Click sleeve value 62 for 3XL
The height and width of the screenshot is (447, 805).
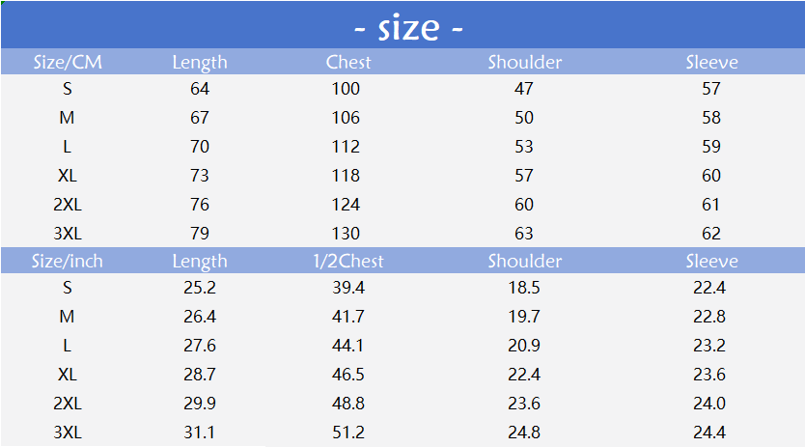(x=712, y=234)
